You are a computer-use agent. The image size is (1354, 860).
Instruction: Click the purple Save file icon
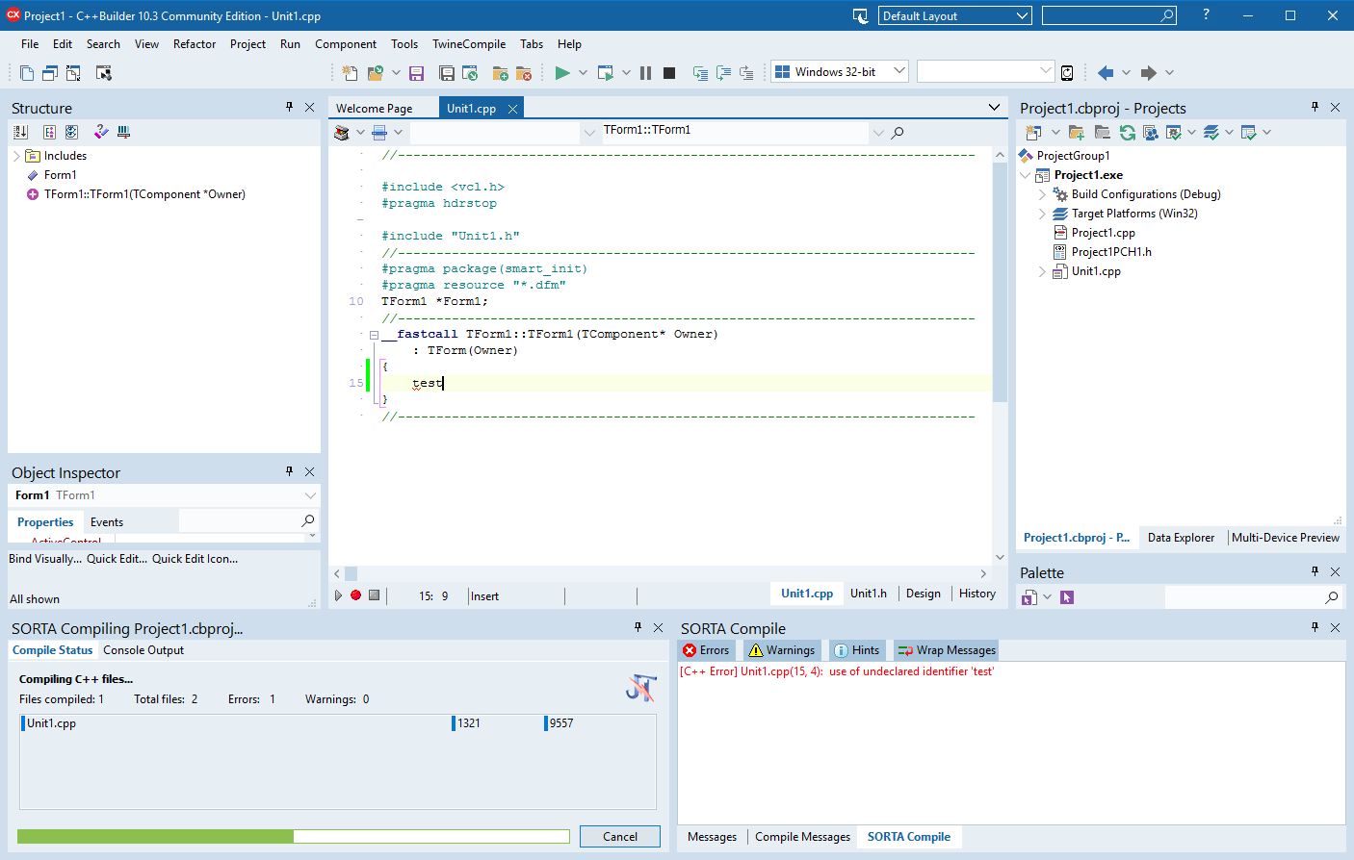416,73
